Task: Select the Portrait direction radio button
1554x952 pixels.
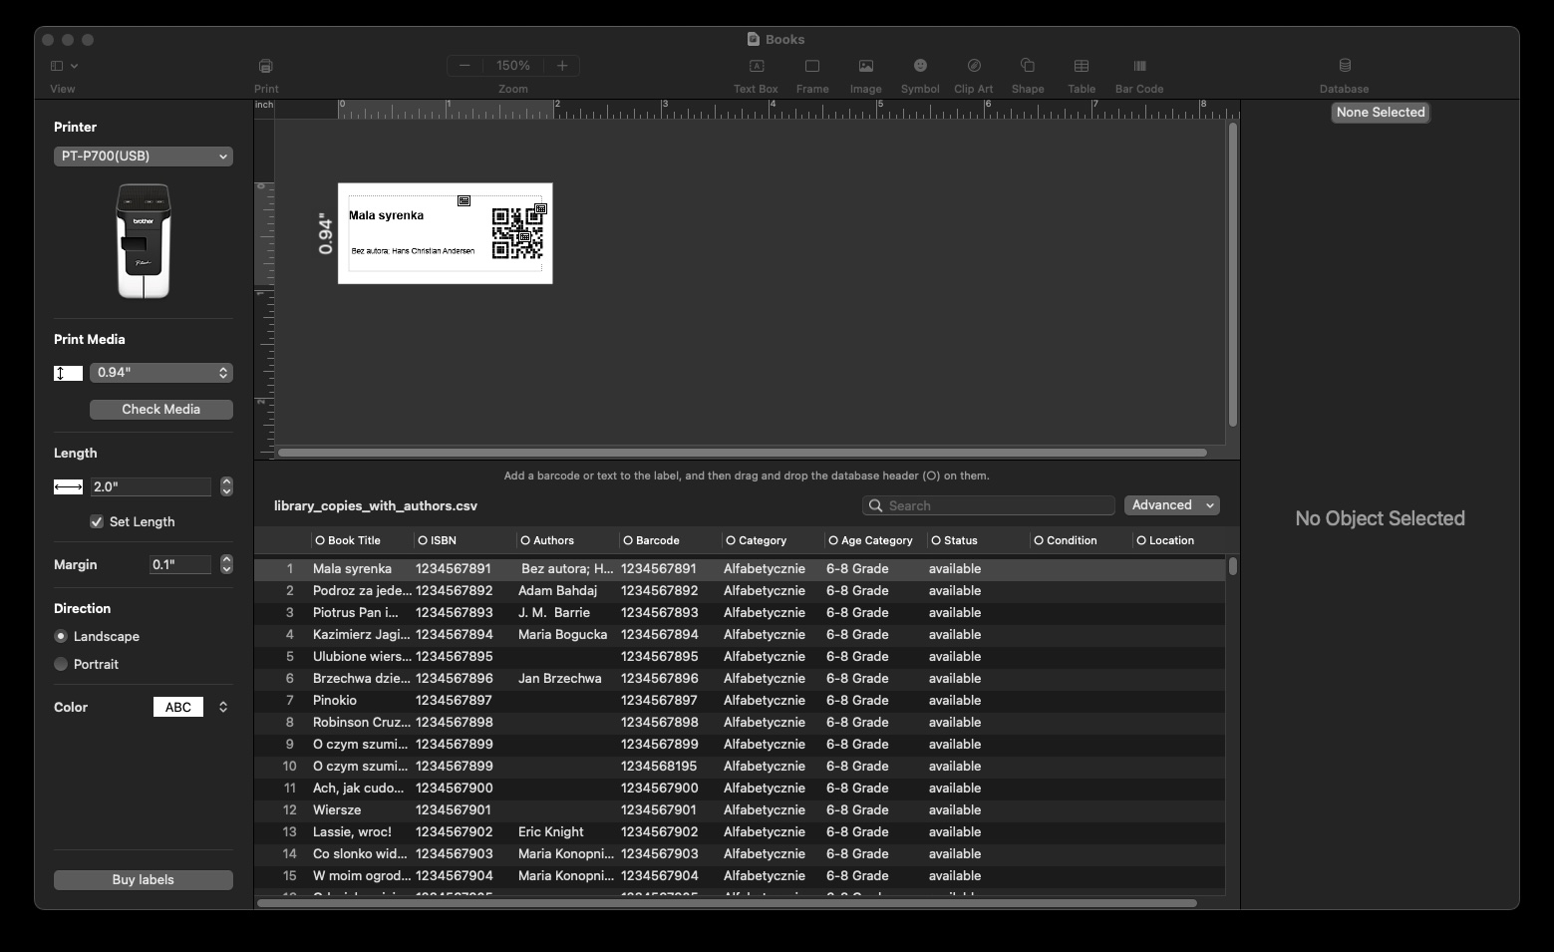Action: point(61,664)
